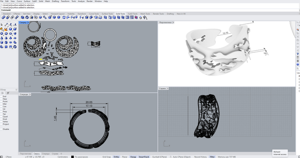Open the Справа viewport dropdown arrow

coord(168,89)
